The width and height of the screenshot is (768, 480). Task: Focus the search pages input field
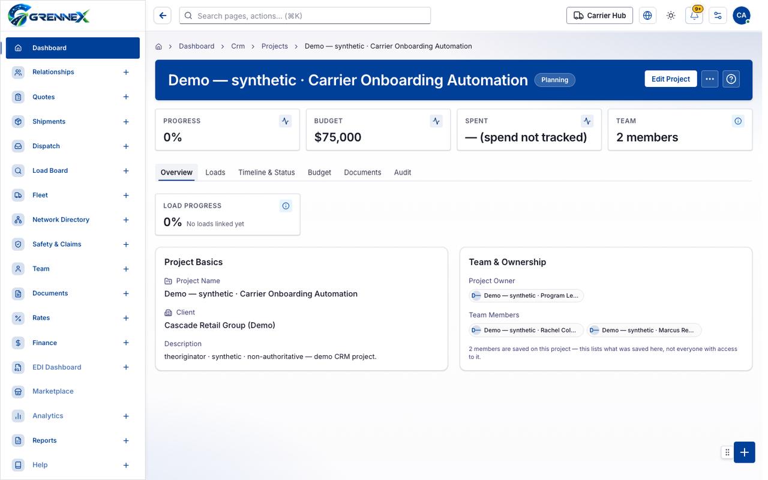coord(305,16)
